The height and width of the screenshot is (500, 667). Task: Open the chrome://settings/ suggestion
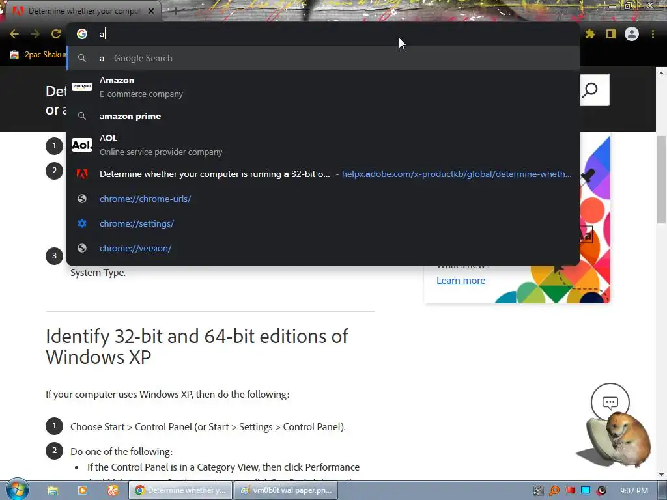tap(323, 223)
